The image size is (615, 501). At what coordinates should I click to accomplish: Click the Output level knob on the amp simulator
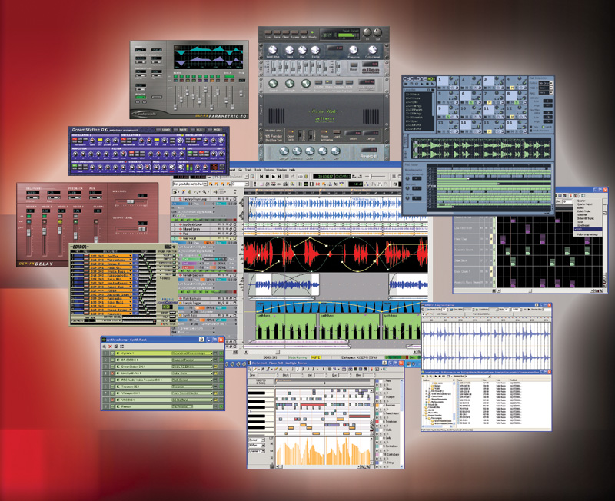[373, 50]
